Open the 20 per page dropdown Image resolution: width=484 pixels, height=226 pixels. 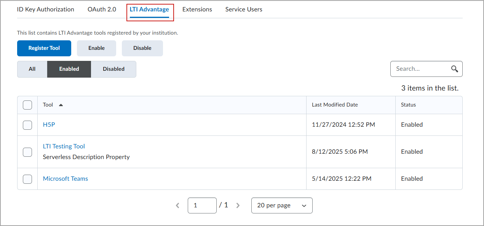pos(282,205)
